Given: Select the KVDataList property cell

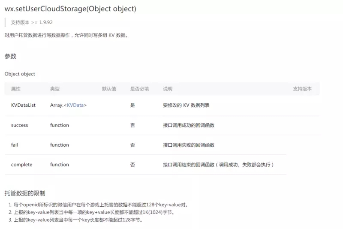Looking at the screenshot, I should tap(23, 105).
